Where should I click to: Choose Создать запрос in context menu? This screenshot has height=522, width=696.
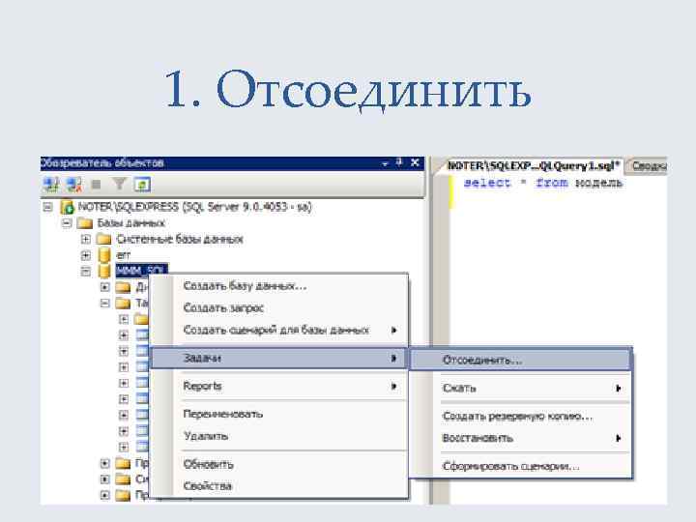click(x=278, y=307)
